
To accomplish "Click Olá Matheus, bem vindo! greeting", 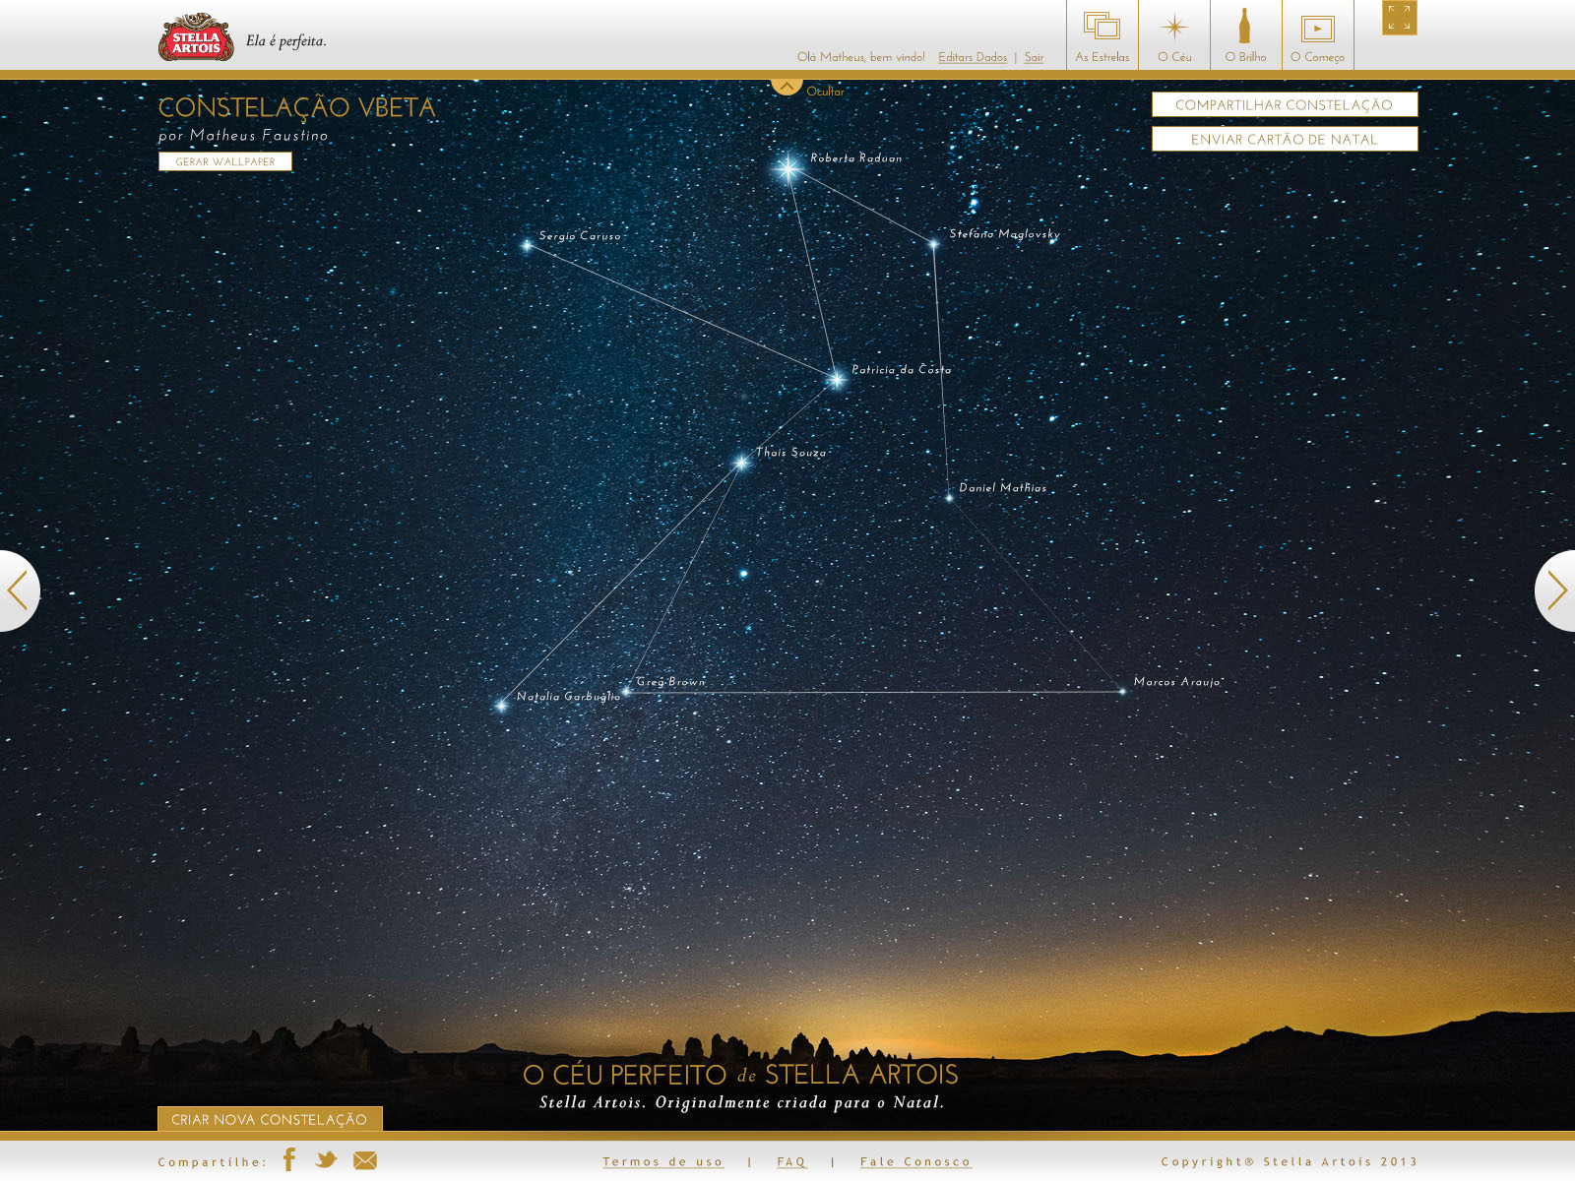I will (x=861, y=57).
